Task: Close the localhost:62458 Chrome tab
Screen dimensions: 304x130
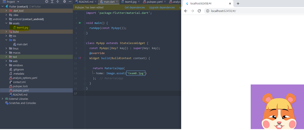Action: click(x=230, y=3)
